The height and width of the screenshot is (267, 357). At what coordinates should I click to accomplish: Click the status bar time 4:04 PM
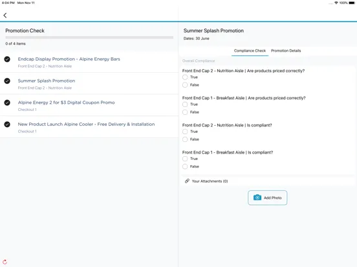tap(8, 3)
